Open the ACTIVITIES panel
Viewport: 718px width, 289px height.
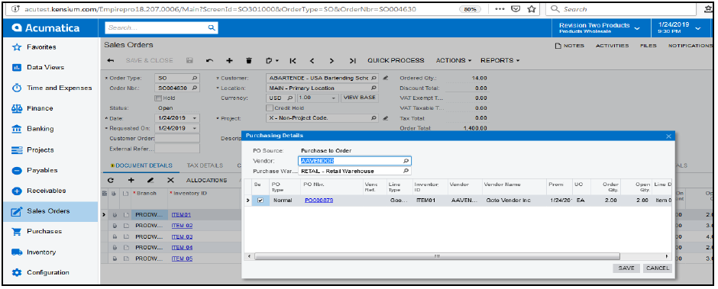coord(613,46)
